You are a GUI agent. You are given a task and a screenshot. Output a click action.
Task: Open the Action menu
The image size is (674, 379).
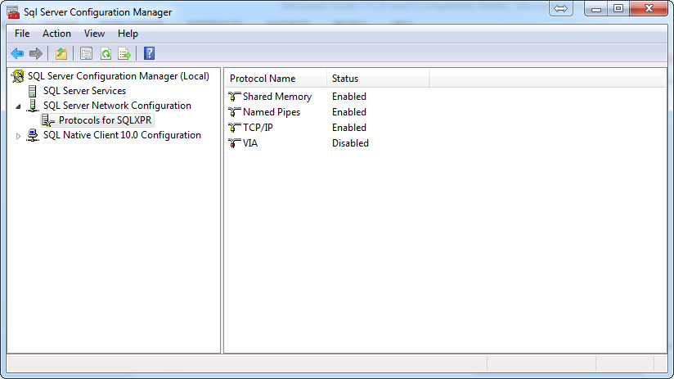[x=56, y=34]
